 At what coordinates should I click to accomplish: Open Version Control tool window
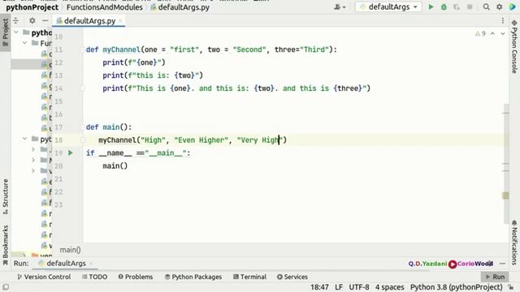pyautogui.click(x=44, y=277)
